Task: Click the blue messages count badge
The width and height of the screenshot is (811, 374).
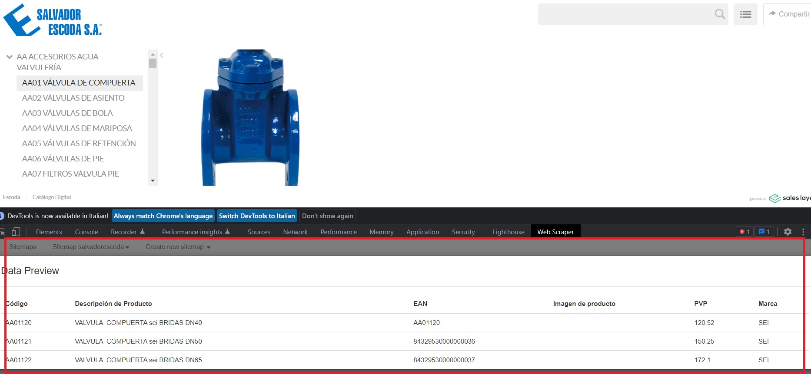Action: (764, 232)
